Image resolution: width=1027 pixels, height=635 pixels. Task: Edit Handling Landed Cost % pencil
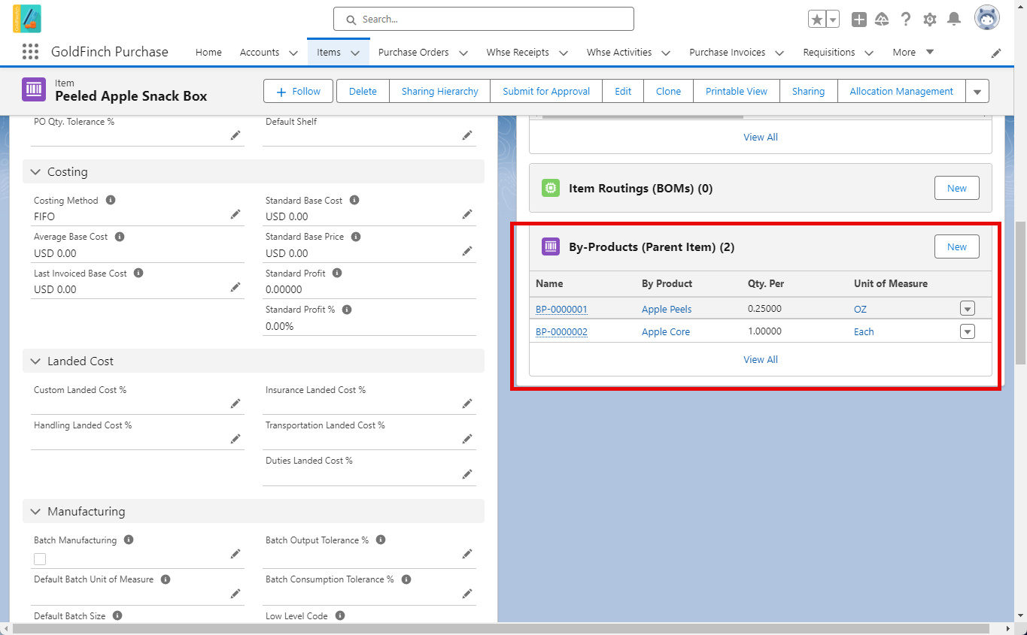[235, 439]
